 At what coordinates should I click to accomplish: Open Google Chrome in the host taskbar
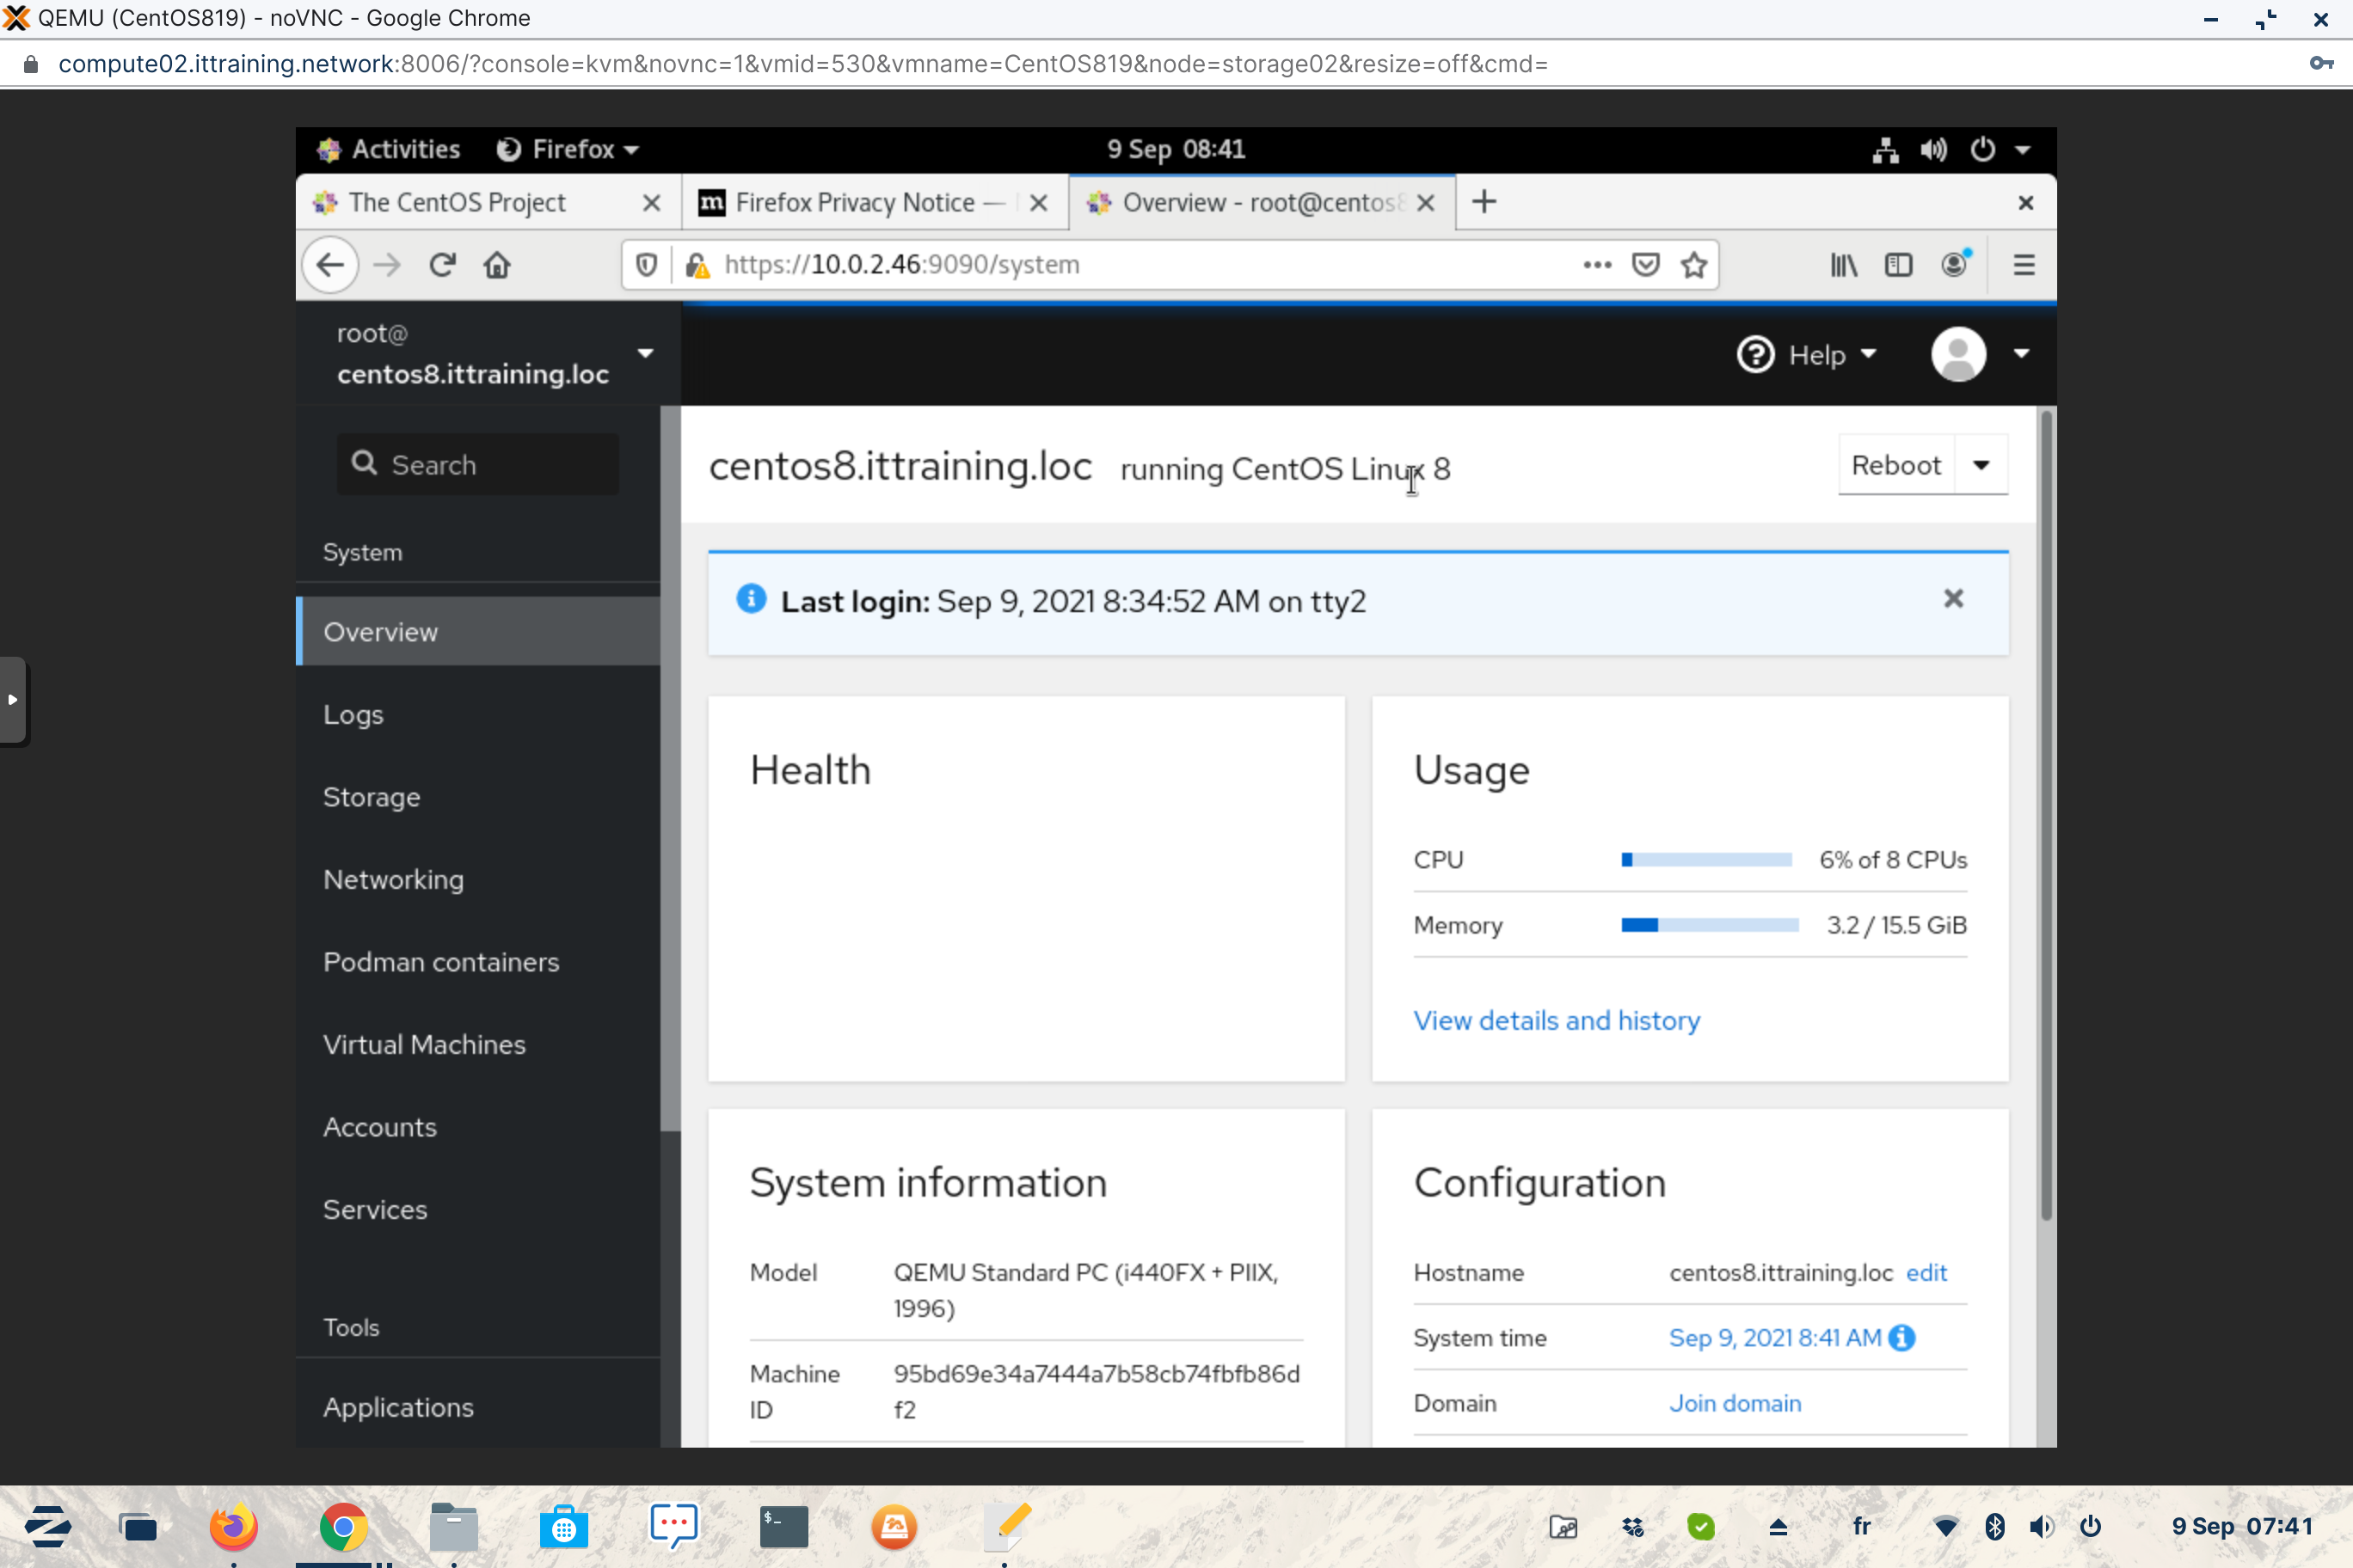(343, 1526)
